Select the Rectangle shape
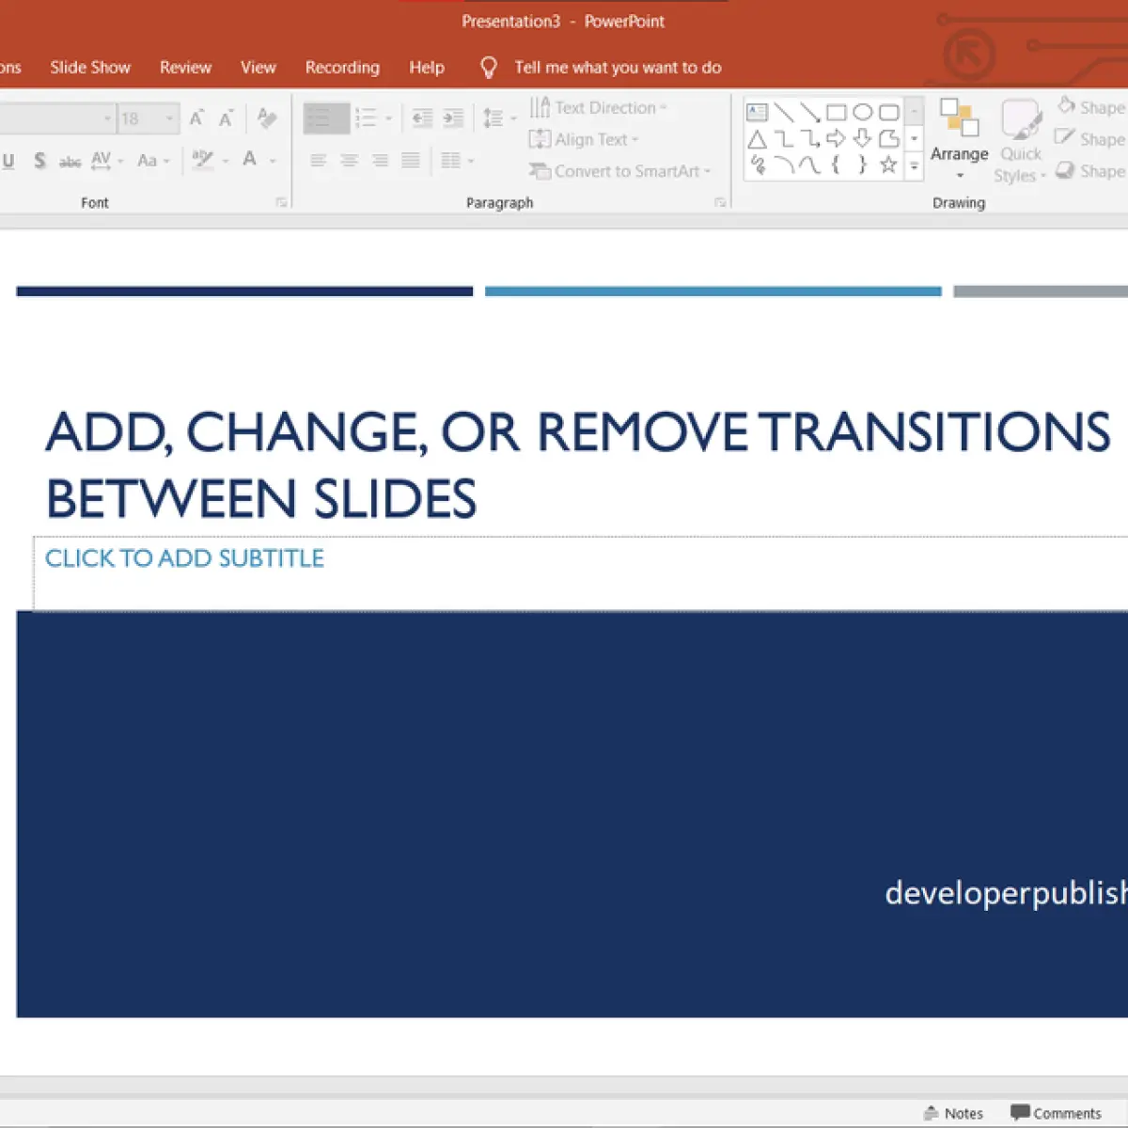 coord(836,113)
